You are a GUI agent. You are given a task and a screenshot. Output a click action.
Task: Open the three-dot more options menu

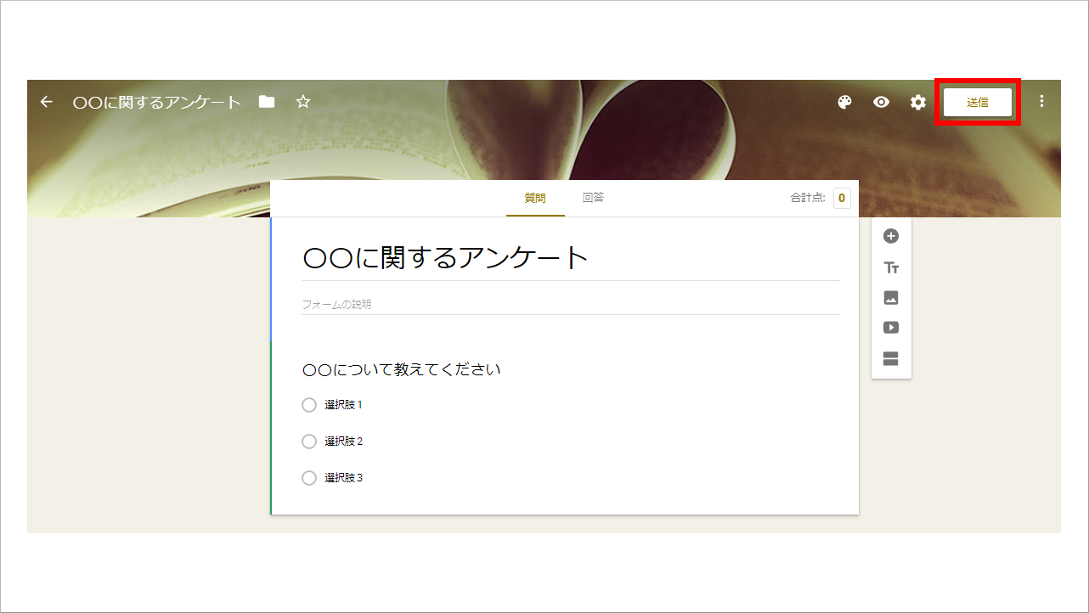[1041, 100]
